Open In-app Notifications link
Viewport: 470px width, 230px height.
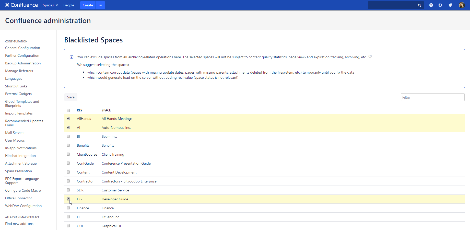21,148
